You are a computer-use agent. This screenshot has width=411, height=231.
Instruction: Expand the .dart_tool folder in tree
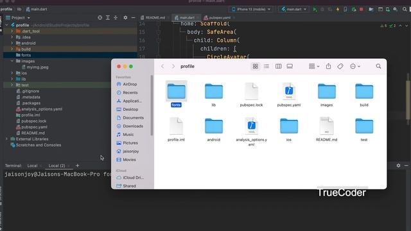click(x=12, y=31)
